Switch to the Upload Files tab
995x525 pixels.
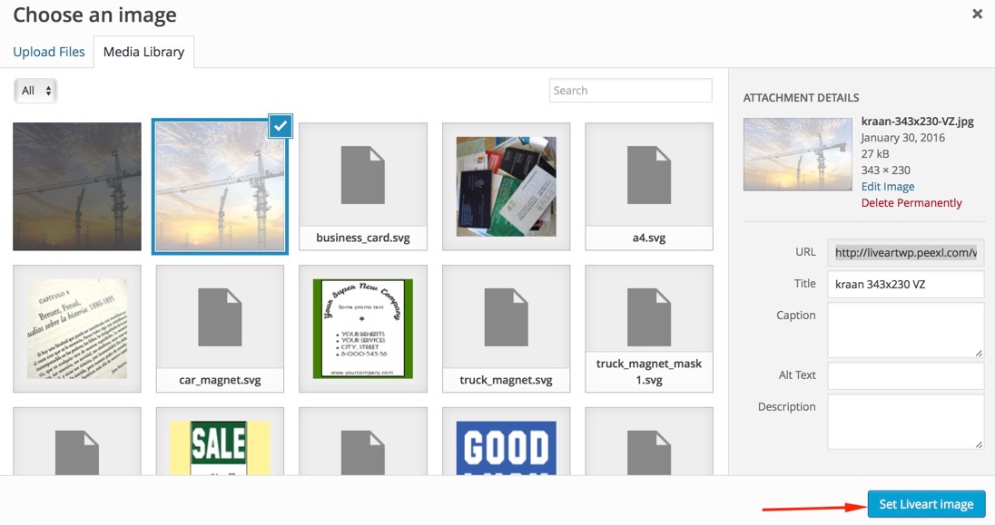pos(49,52)
